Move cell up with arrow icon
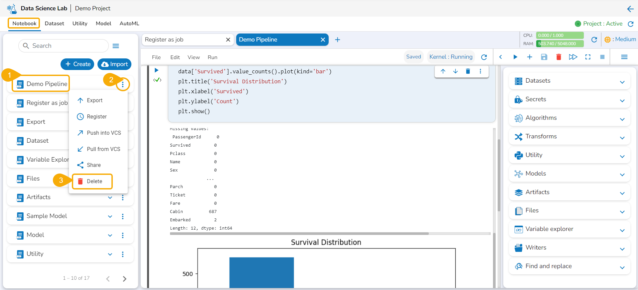 pyautogui.click(x=443, y=71)
